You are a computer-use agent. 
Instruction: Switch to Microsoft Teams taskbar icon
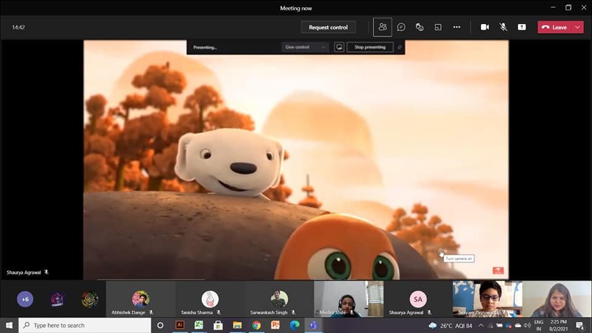[313, 325]
